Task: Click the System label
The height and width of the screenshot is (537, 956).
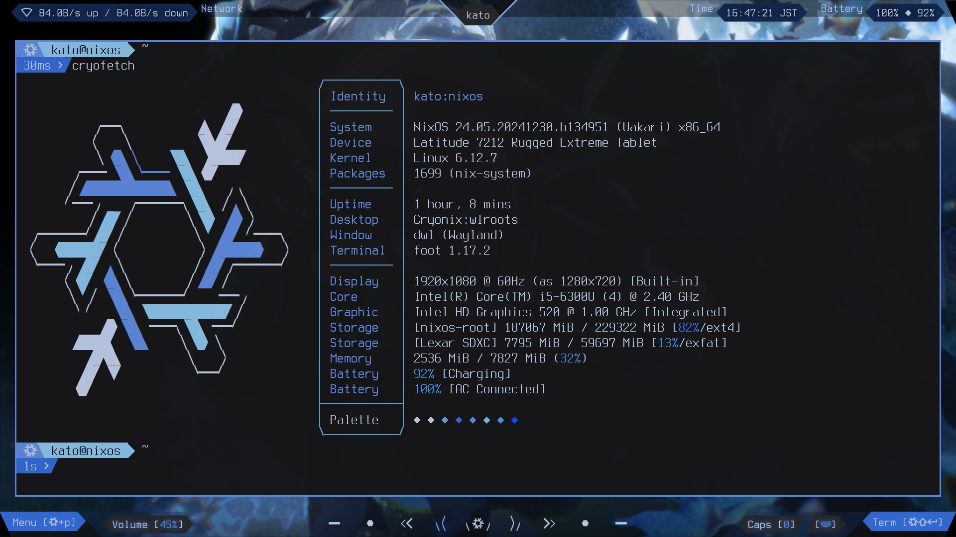Action: 351,127
